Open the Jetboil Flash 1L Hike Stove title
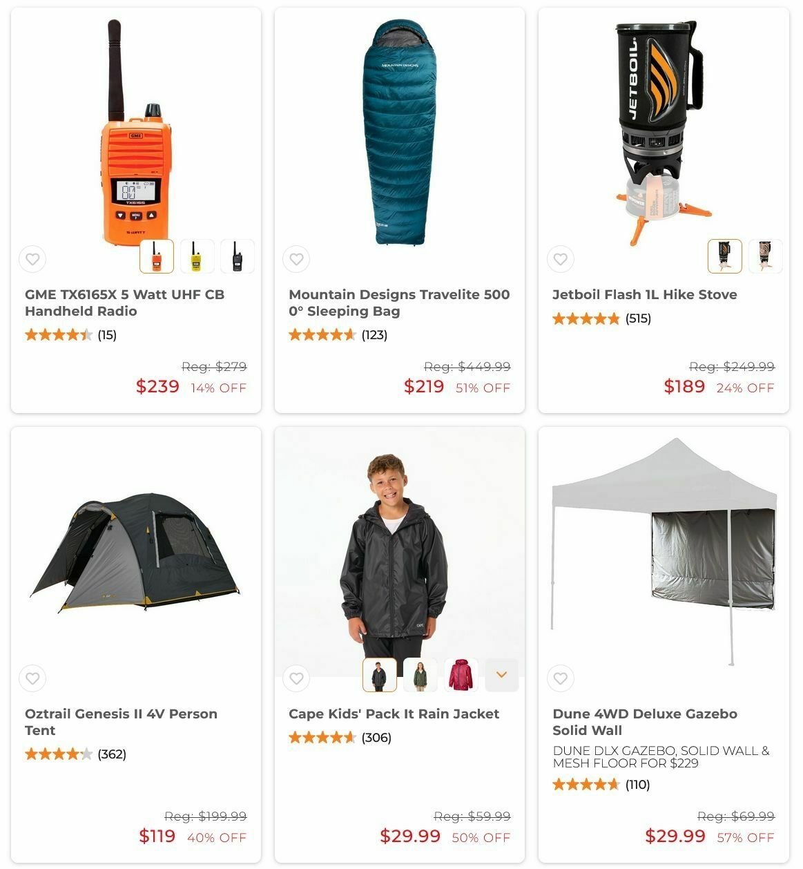The height and width of the screenshot is (869, 803). pos(645,294)
